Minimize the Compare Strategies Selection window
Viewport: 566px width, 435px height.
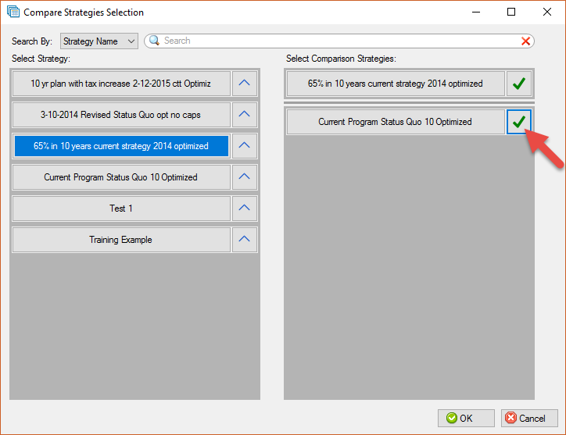click(476, 12)
